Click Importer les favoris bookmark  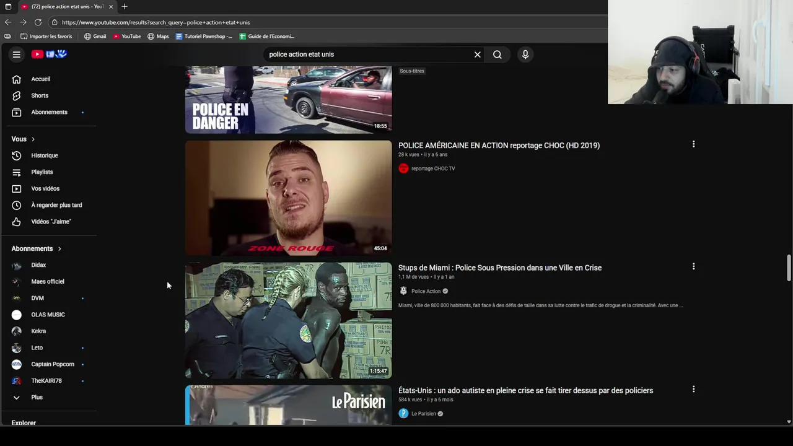(x=46, y=37)
